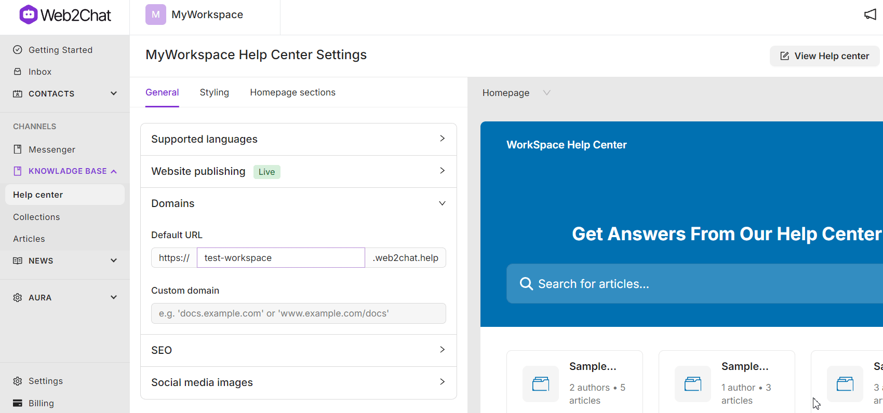Click the Messenger icon in Channels

pyautogui.click(x=18, y=149)
